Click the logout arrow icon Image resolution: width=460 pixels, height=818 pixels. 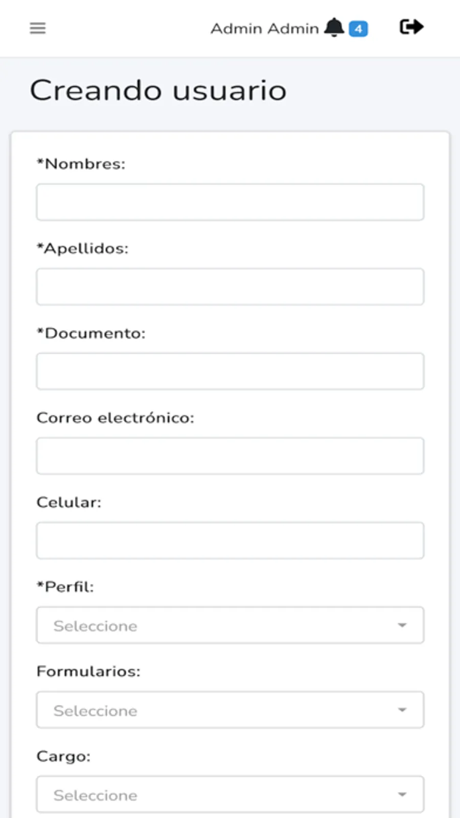pyautogui.click(x=411, y=27)
